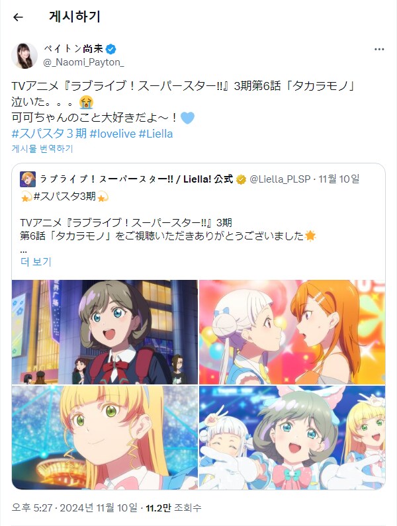Click 게시물 번역하기 to translate post
The image size is (397, 526).
(42, 149)
